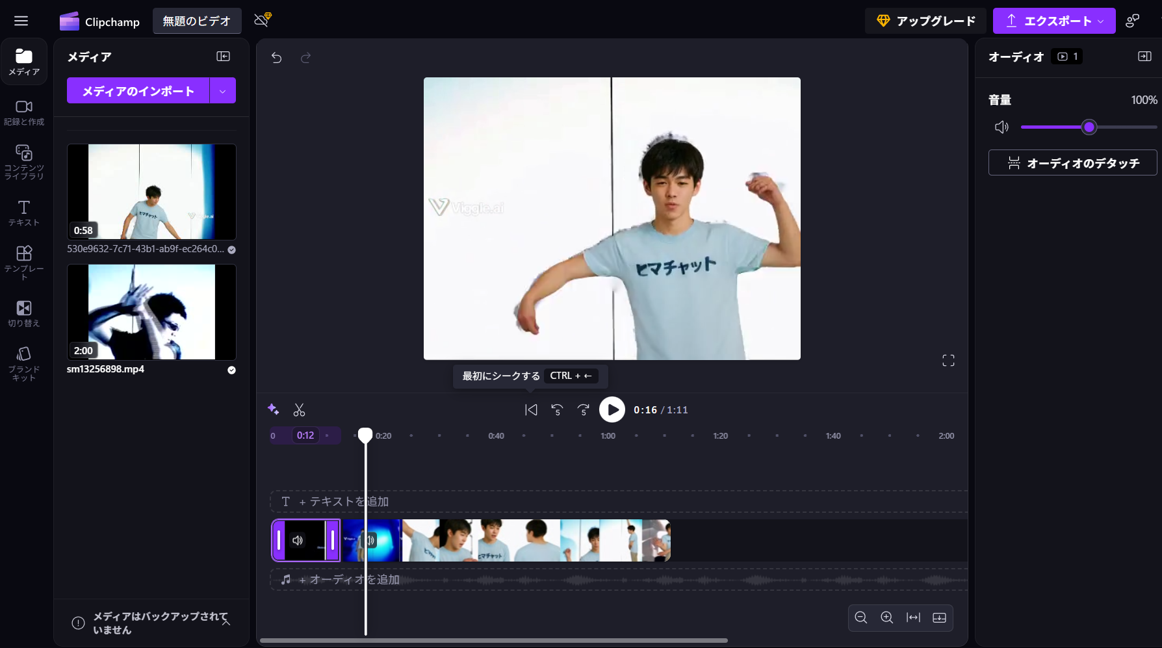Zoom out the timeline
This screenshot has height=648, width=1162.
[861, 617]
